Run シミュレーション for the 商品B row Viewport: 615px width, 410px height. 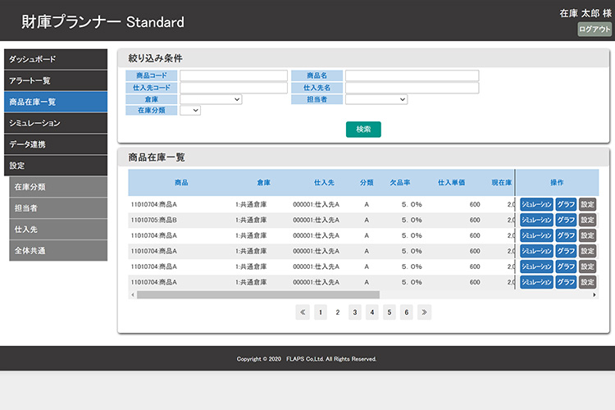click(536, 220)
